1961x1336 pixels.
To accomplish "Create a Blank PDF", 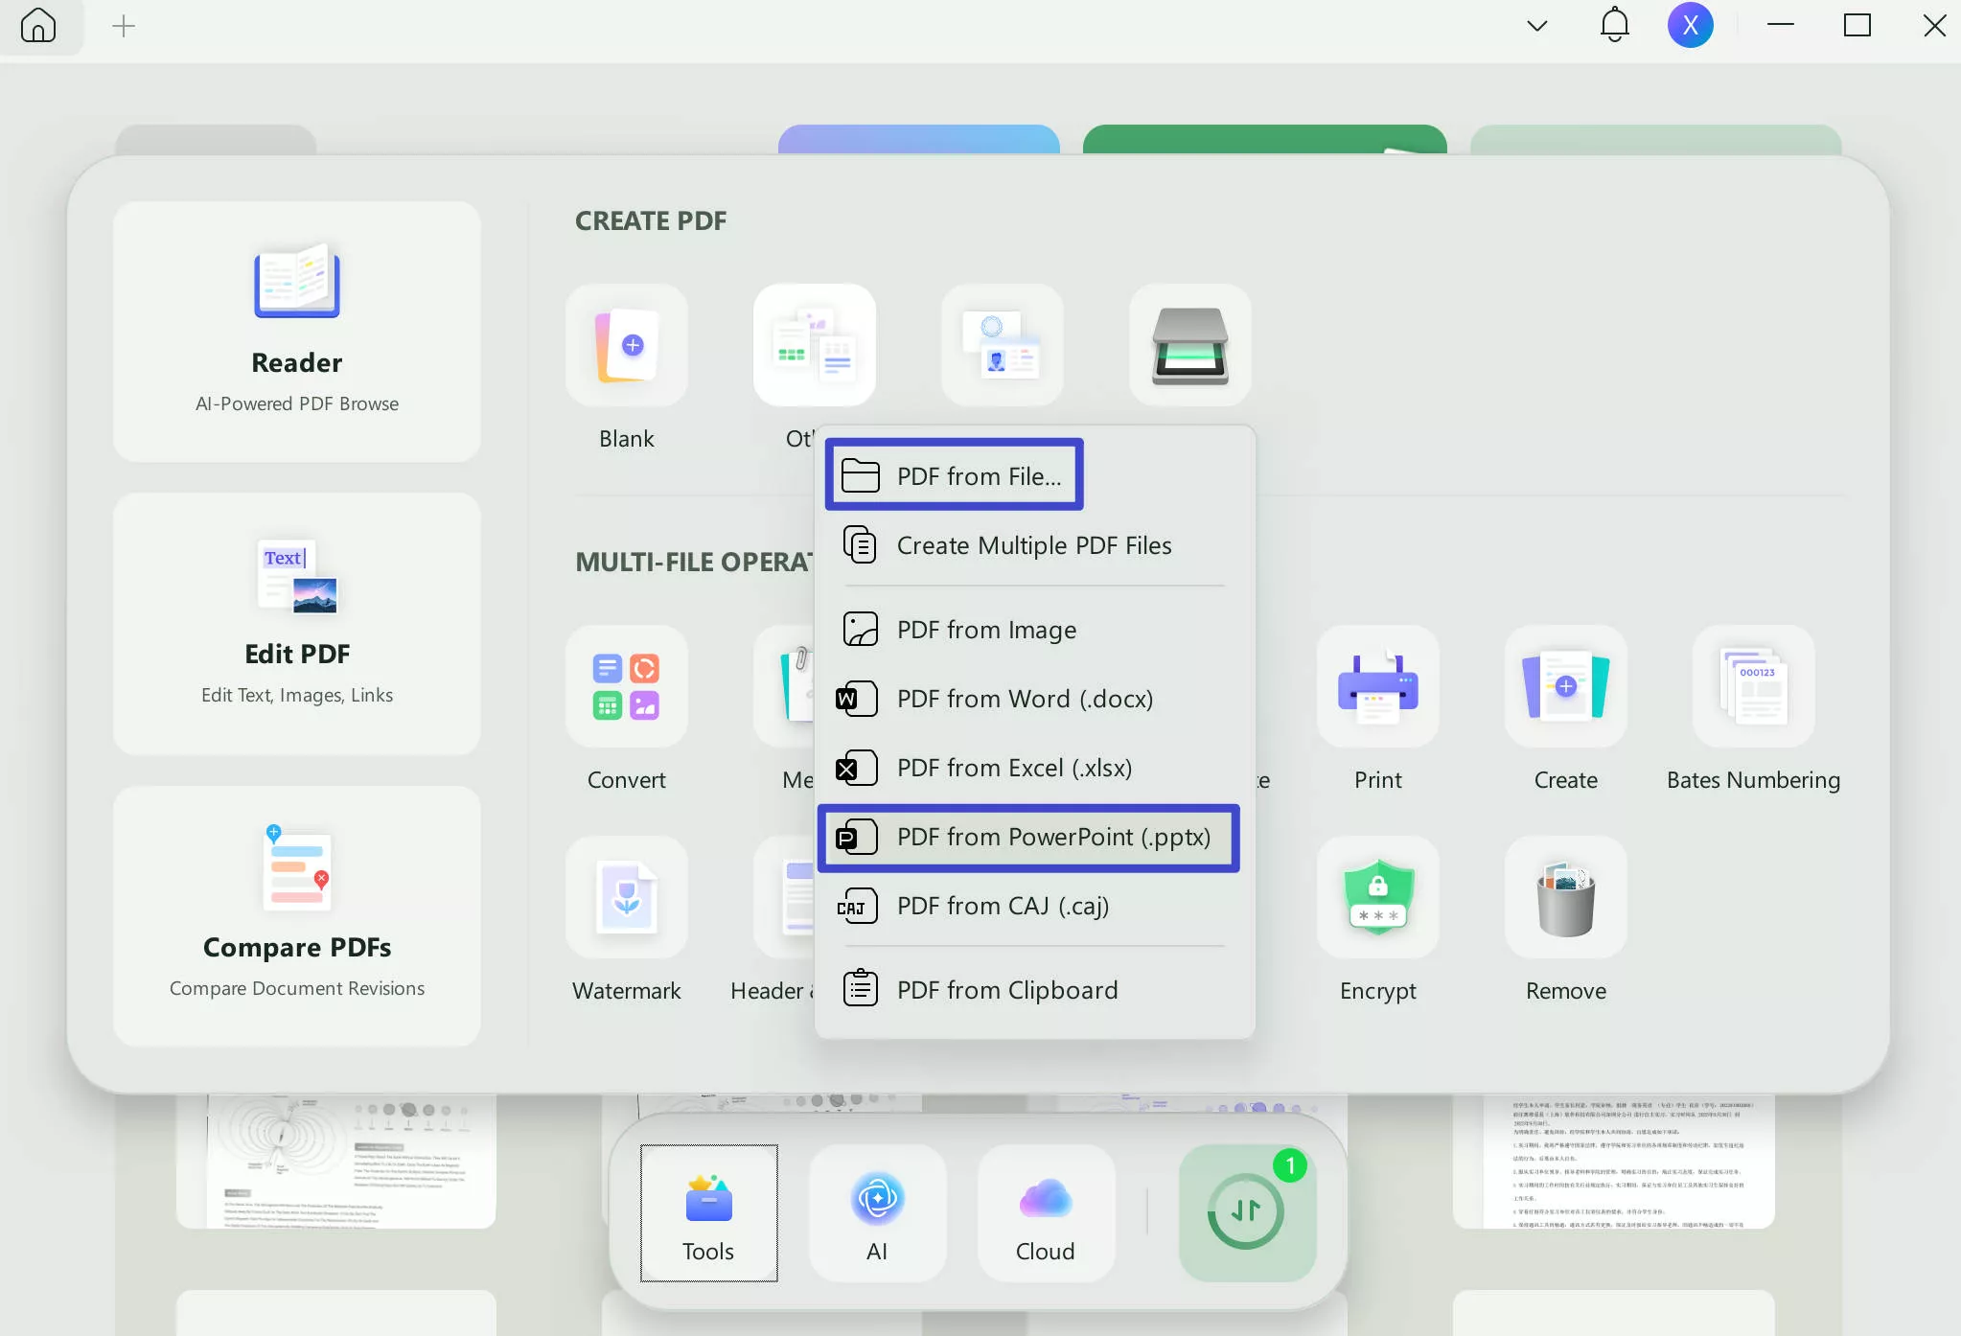I will click(626, 346).
